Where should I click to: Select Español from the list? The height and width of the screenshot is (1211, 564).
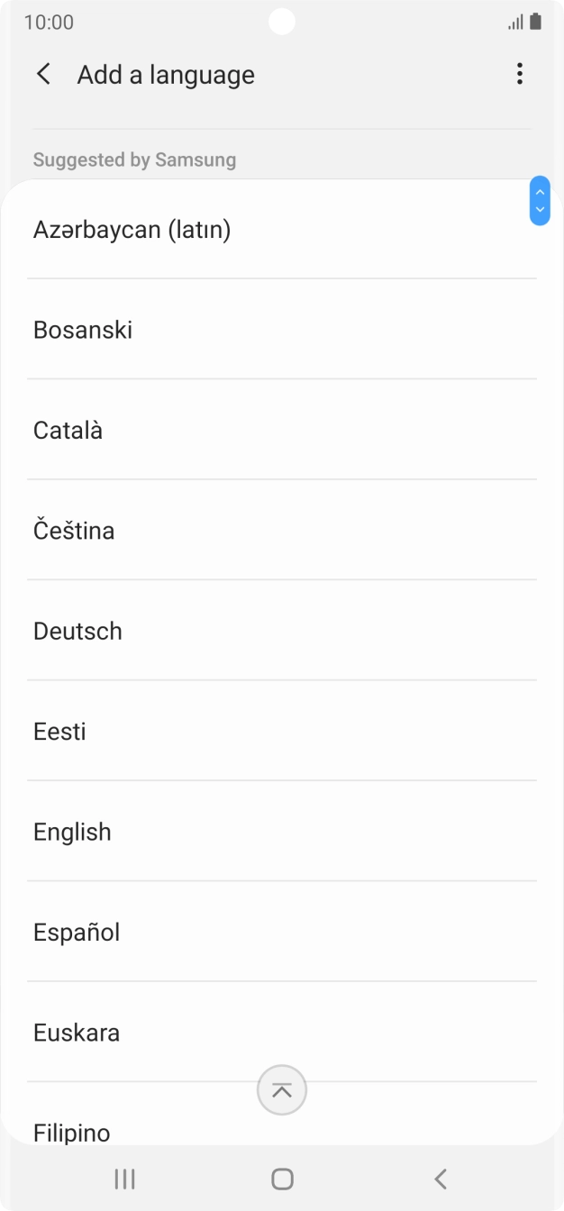pos(77,932)
